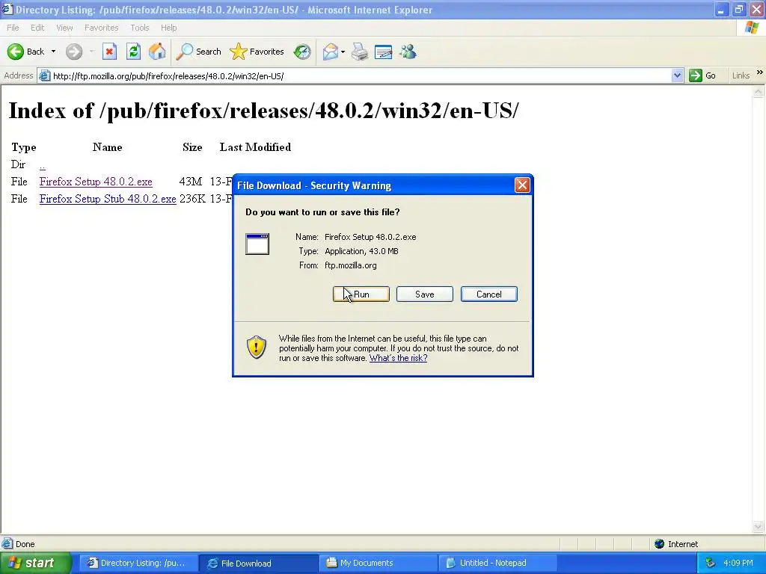
Task: Click Cancel in the File Download dialog
Action: [489, 294]
